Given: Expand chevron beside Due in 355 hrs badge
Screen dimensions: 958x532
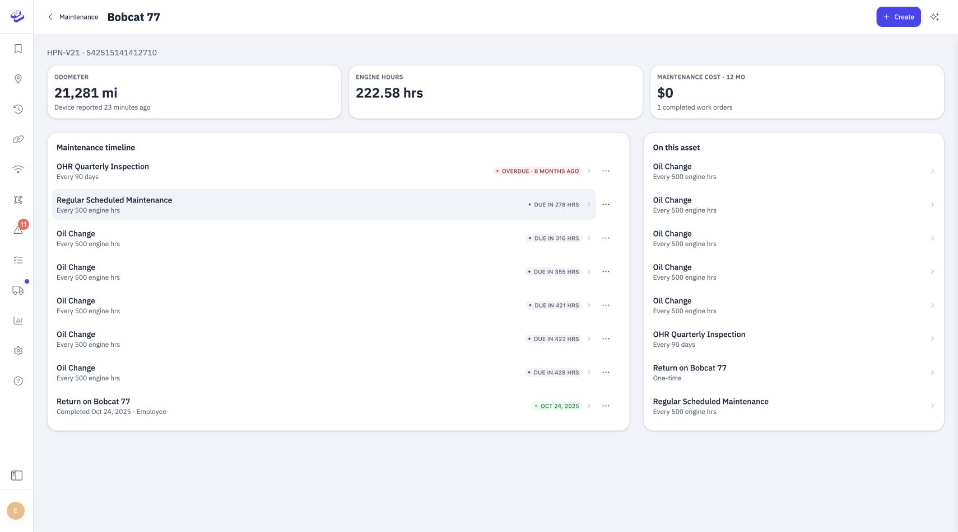Looking at the screenshot, I should (589, 272).
